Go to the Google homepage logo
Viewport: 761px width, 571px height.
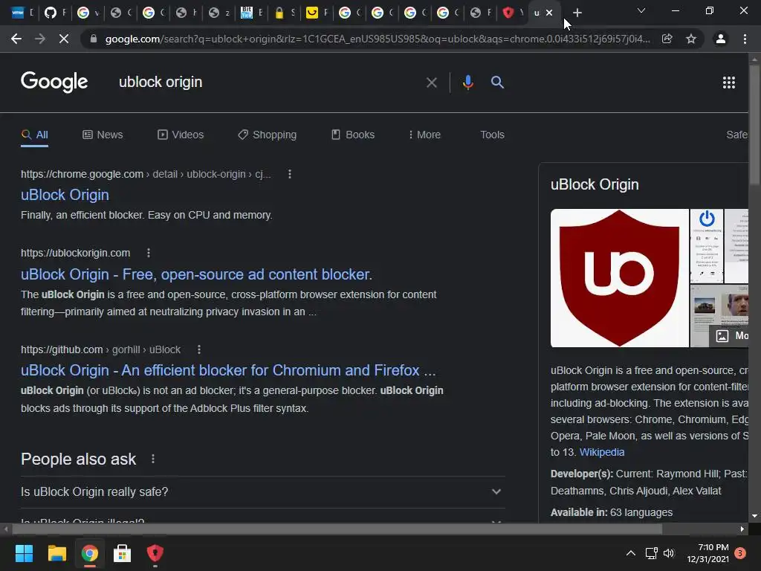click(x=54, y=82)
